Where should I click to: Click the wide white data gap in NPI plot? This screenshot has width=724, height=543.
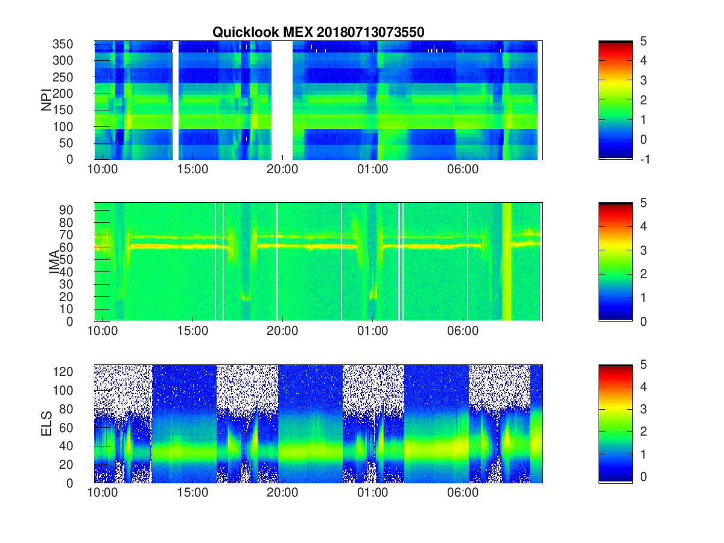[x=282, y=100]
